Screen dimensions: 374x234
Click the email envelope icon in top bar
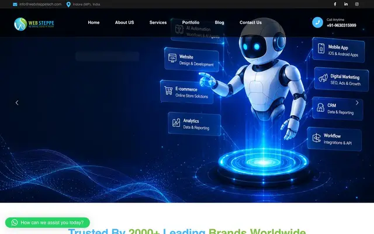[15, 4]
